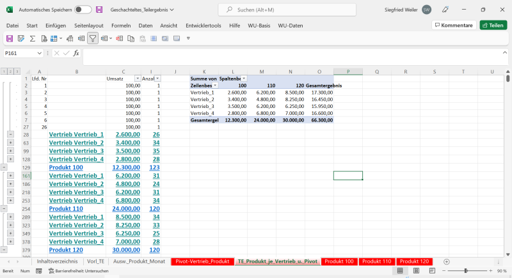Image resolution: width=512 pixels, height=278 pixels.
Task: Click the blue grid table icon
Action: pos(54,38)
